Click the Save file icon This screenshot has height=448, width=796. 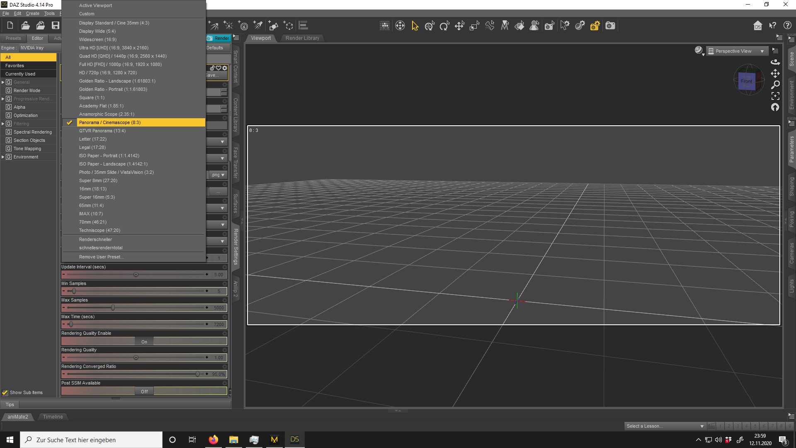pos(55,26)
